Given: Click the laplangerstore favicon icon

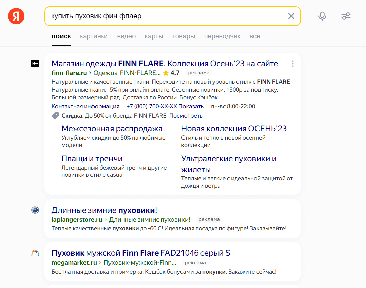Looking at the screenshot, I should pos(35,210).
